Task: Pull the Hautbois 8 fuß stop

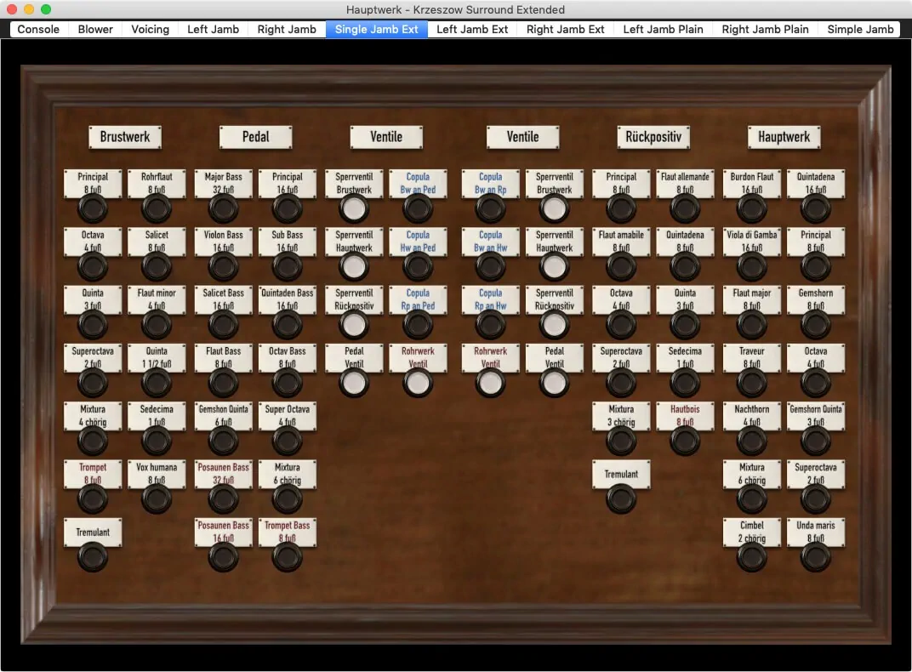Action: point(685,441)
